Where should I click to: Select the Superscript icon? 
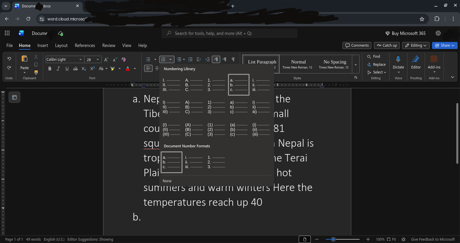click(x=92, y=68)
